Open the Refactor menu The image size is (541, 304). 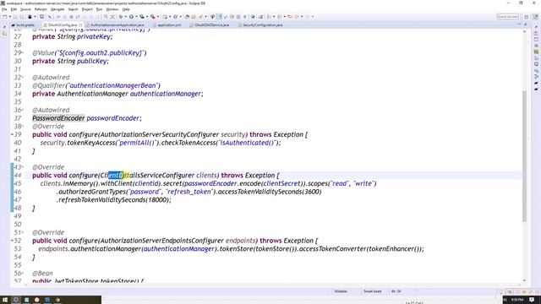41,9
